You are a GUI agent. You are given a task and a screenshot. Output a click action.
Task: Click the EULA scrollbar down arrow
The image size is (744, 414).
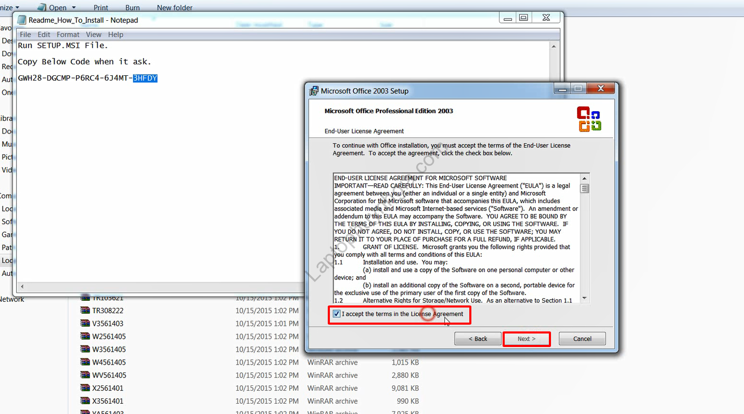pos(584,298)
